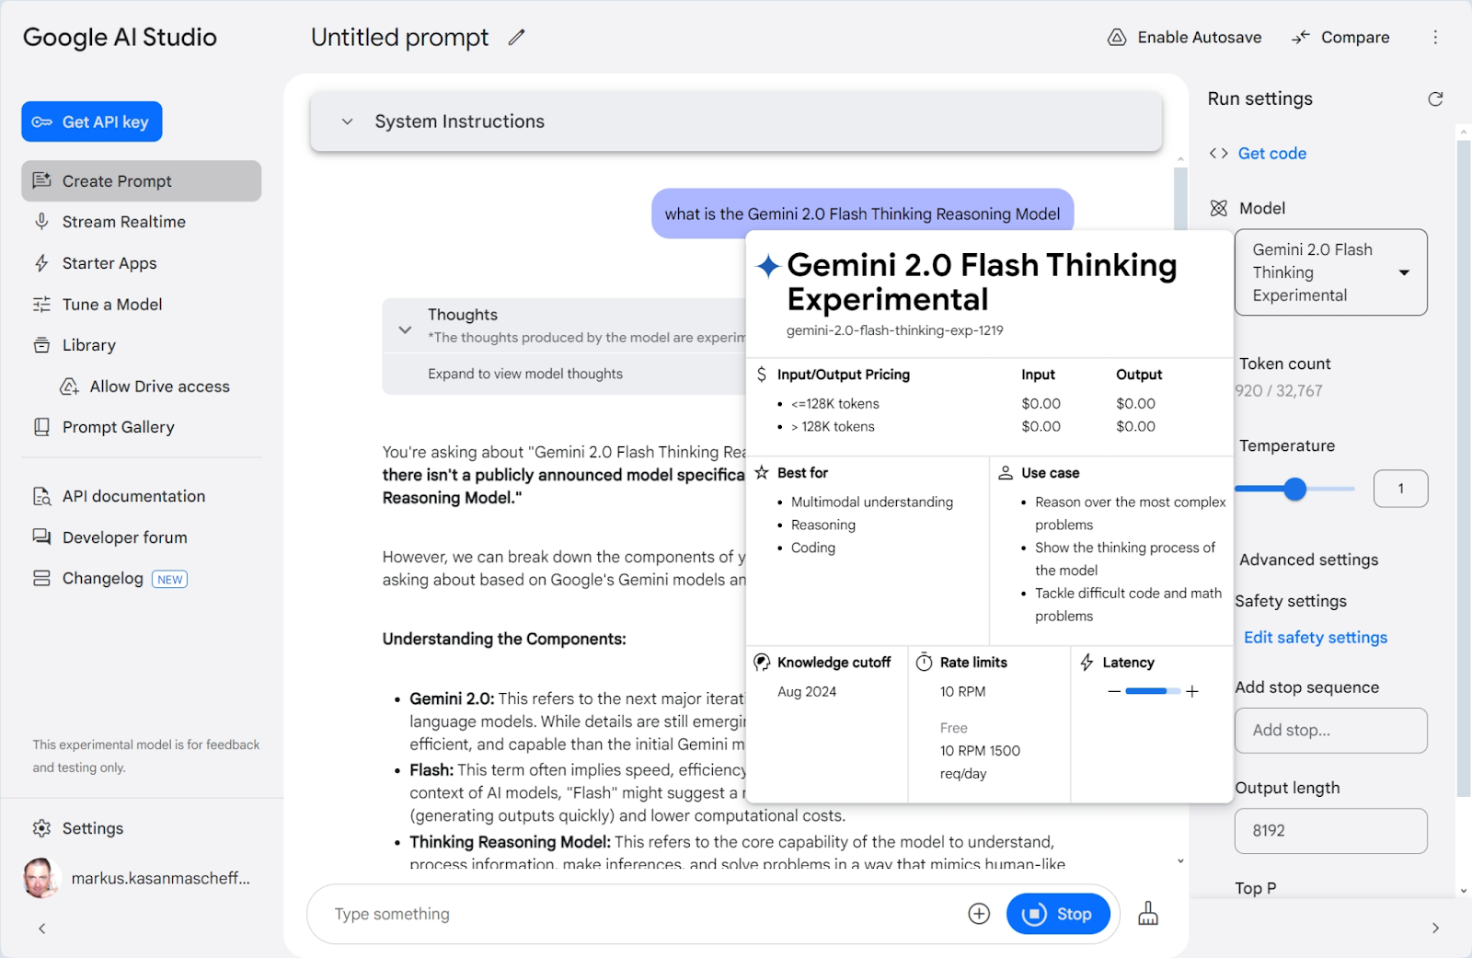Click the pencil icon to rename prompt
1472x958 pixels.
(516, 37)
